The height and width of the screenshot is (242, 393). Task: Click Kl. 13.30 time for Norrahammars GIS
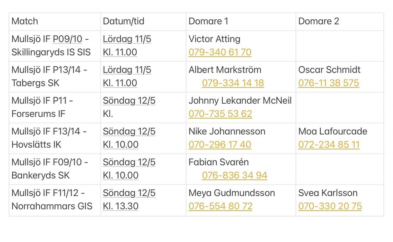click(x=120, y=206)
